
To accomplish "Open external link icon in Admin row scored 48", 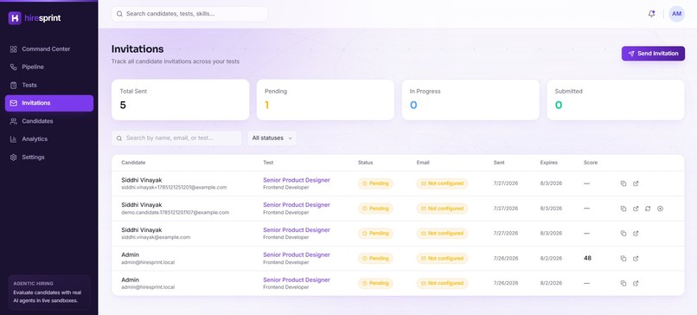I will [636, 259].
